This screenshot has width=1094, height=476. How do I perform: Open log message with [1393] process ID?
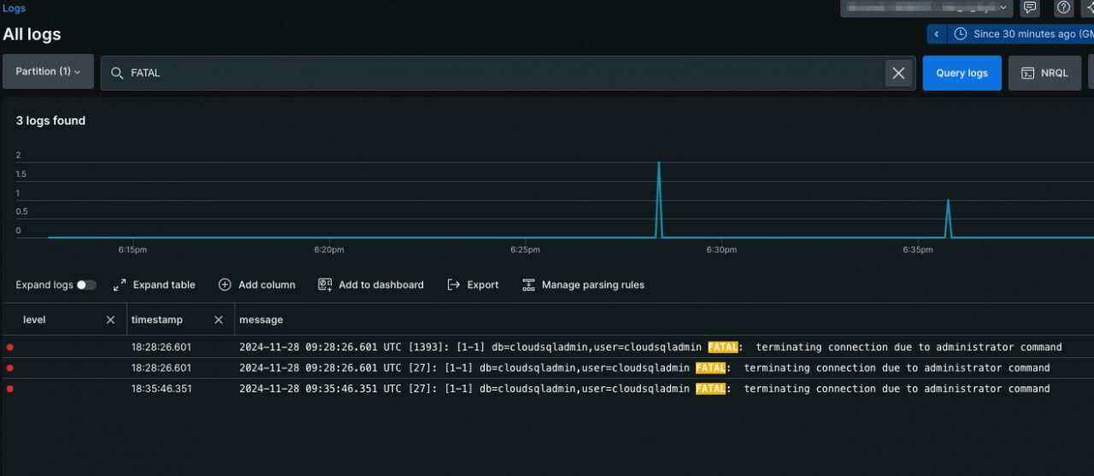pos(650,347)
